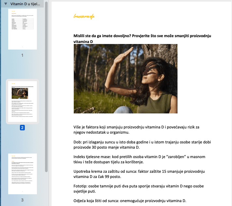Screen dimensions: 232x206
Task: Click the Irenascorecafe logo in the document
Action: tap(84, 16)
